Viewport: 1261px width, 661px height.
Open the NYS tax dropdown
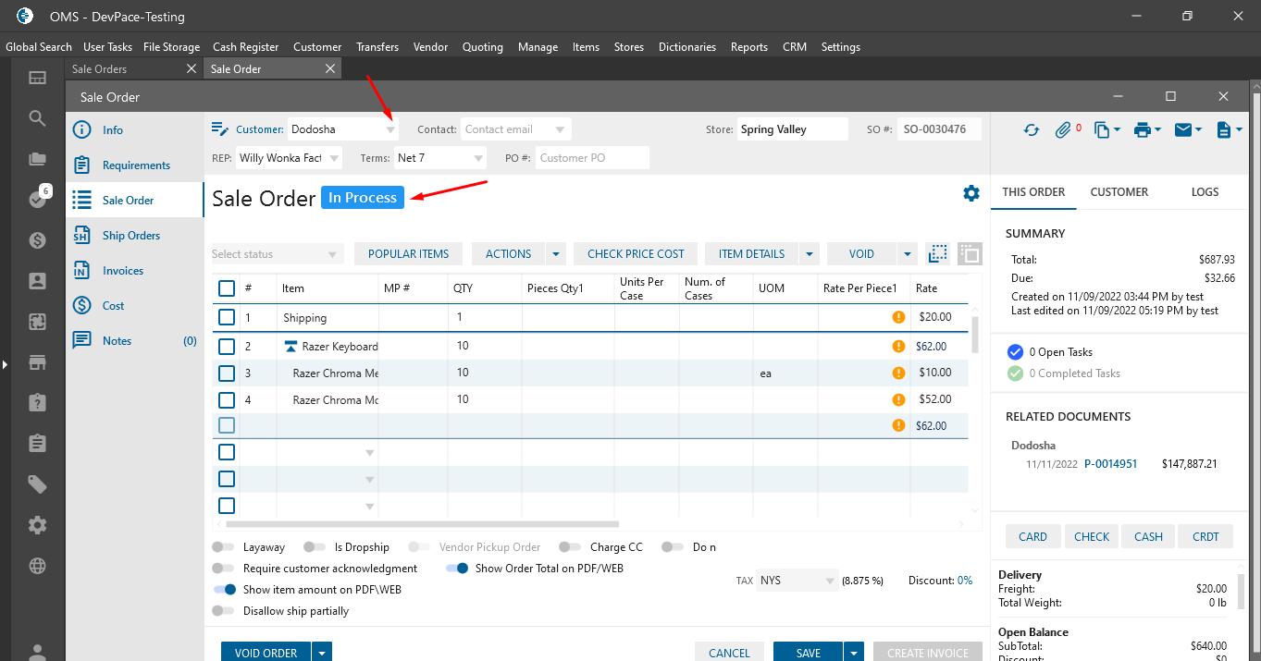tap(829, 581)
